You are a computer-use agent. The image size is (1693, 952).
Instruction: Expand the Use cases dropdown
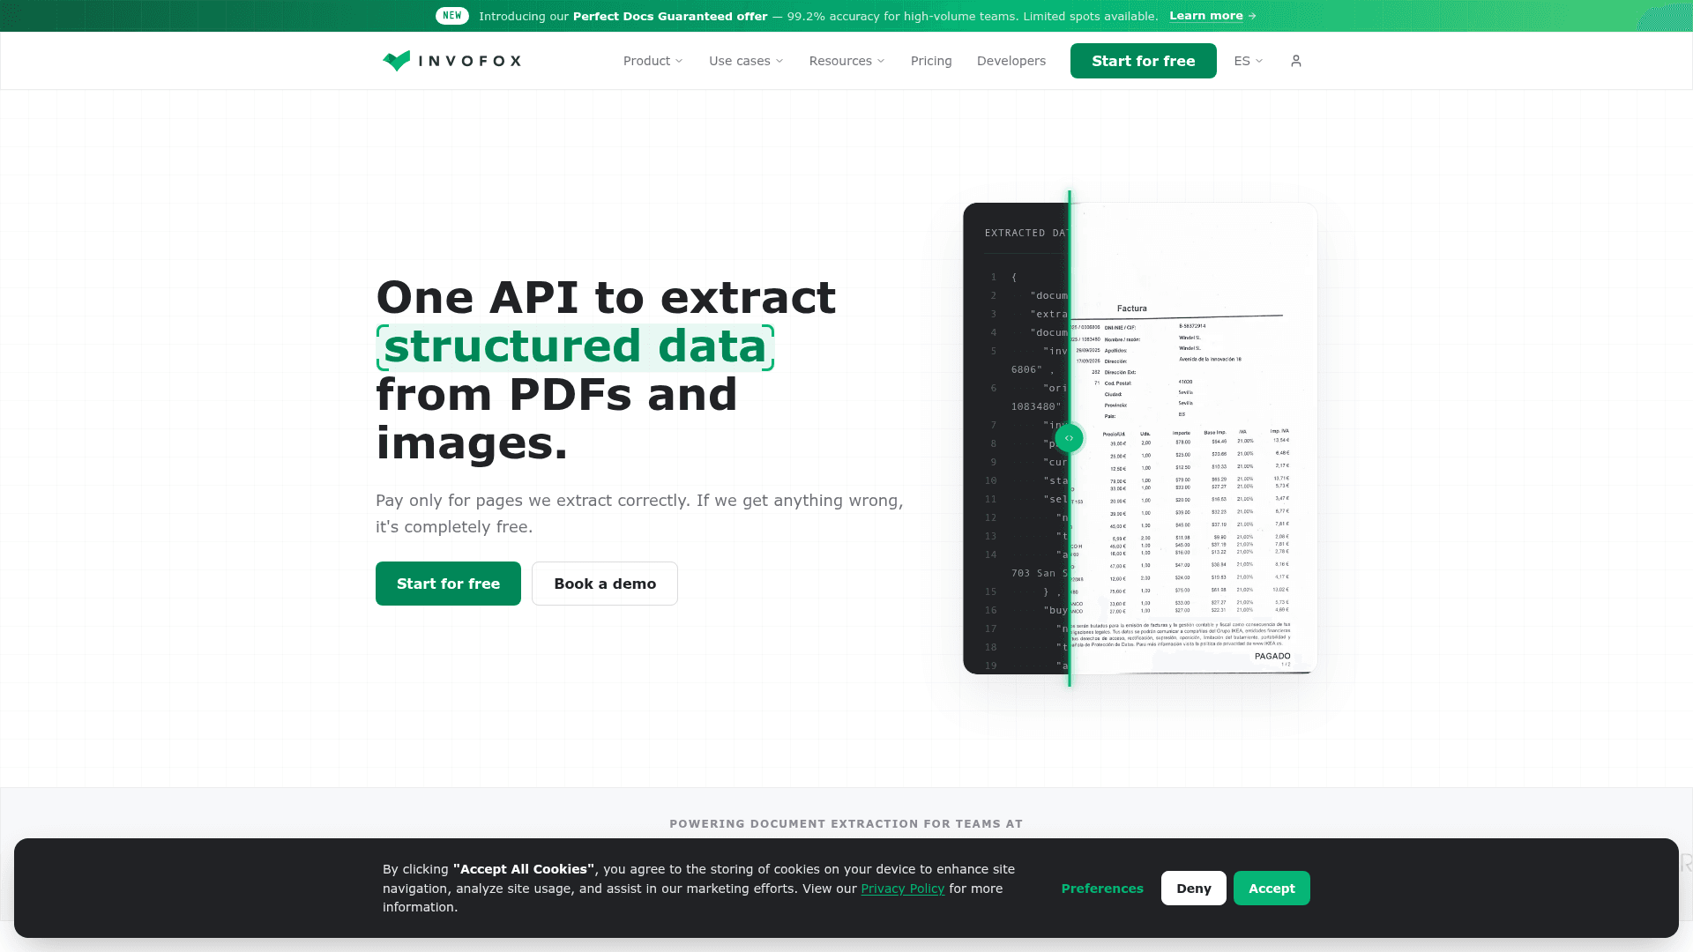[x=746, y=61]
